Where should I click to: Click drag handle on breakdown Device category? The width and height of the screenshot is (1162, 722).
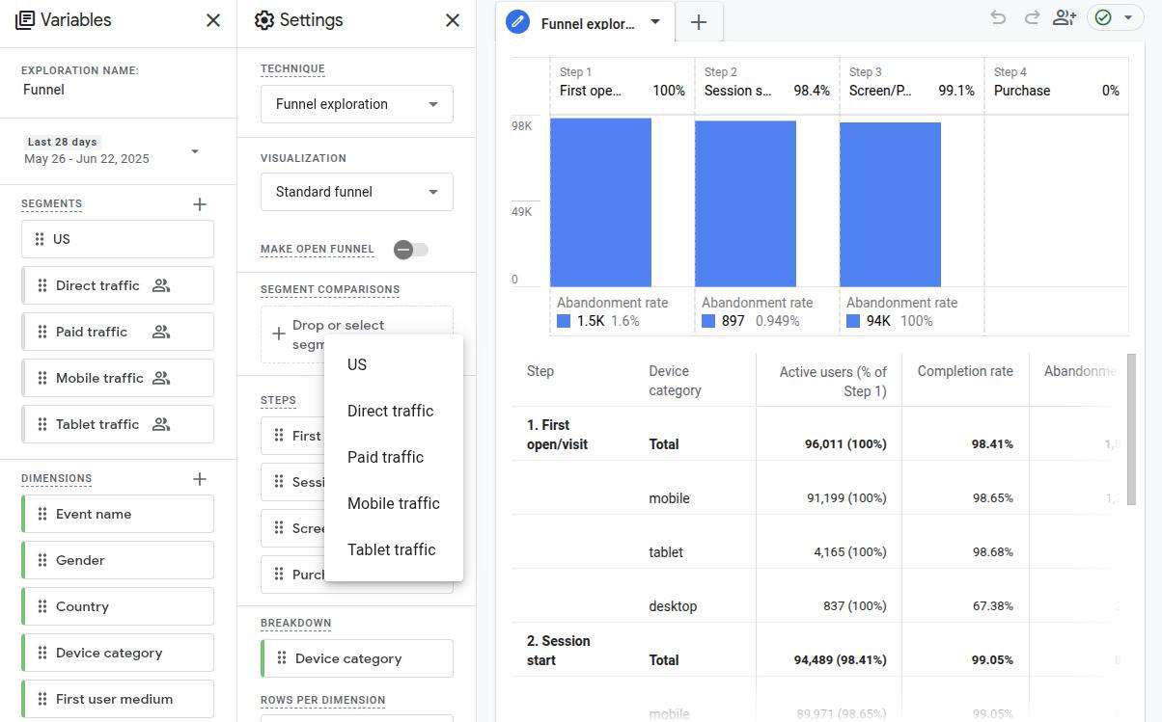pos(282,658)
